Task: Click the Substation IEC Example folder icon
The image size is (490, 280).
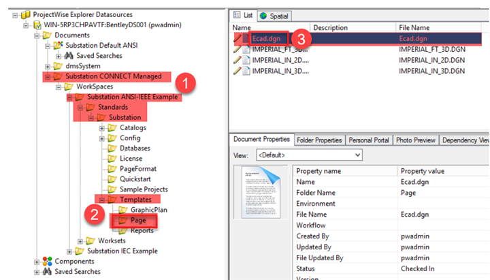Action: tap(80, 251)
